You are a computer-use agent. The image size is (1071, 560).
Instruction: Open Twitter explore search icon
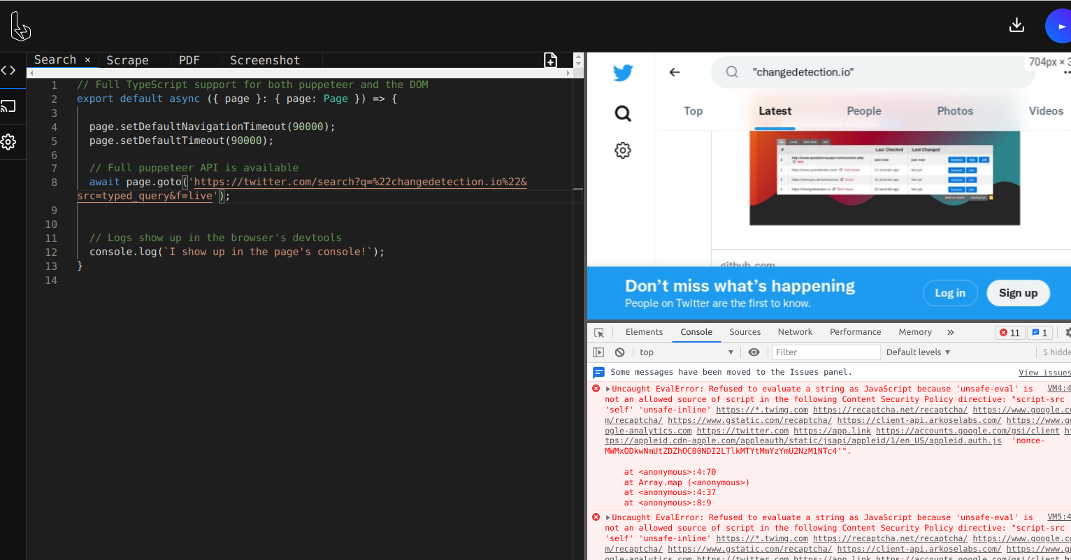[623, 113]
